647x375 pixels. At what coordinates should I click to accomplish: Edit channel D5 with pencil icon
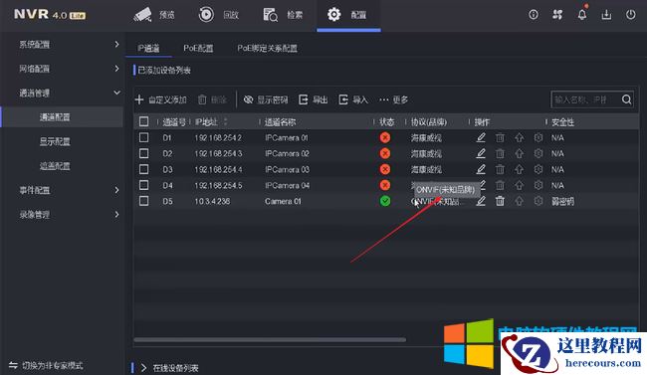point(481,201)
